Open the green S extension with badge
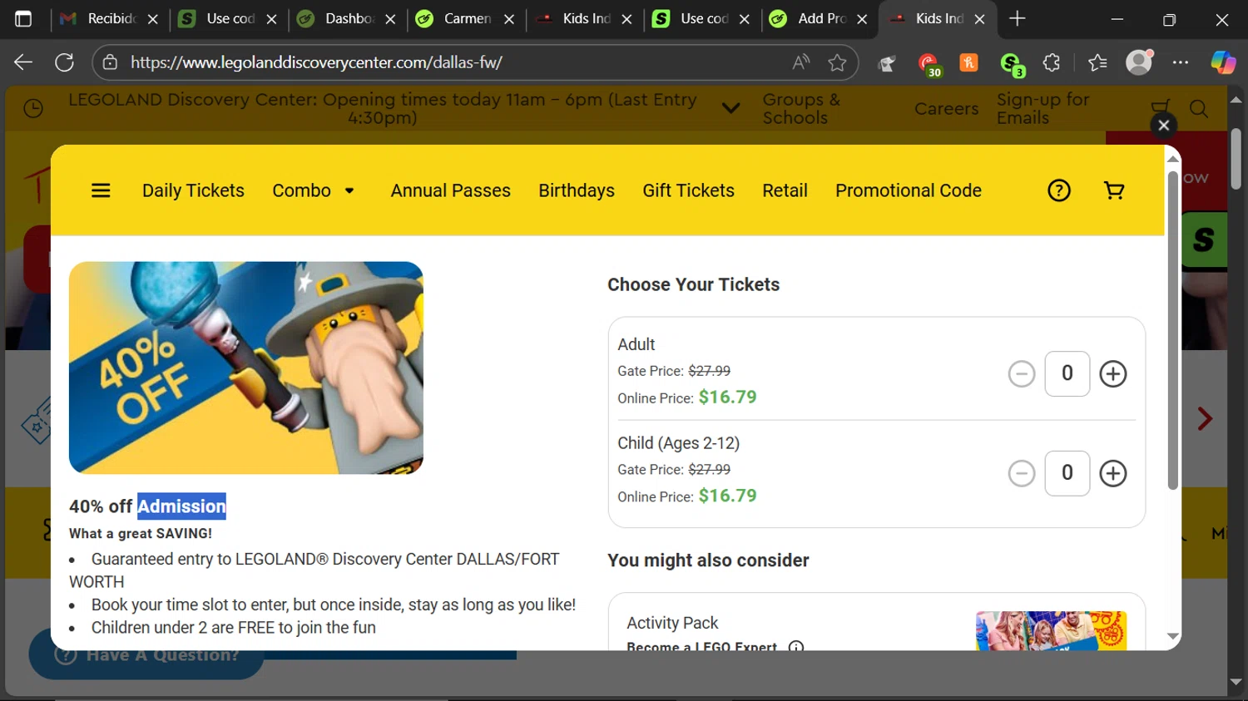1248x701 pixels. pyautogui.click(x=1012, y=64)
